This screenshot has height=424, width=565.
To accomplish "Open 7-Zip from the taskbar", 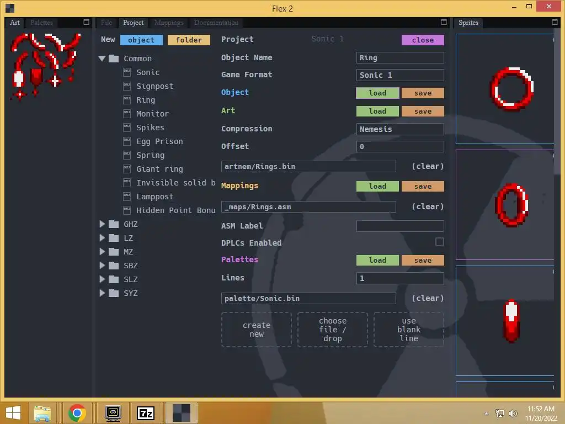I will 146,413.
